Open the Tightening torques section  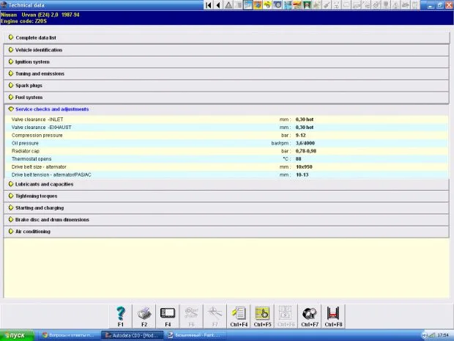36,196
